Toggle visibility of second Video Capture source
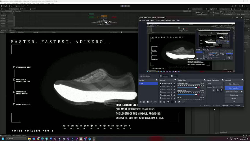This screenshot has width=250, height=141. 172,89
